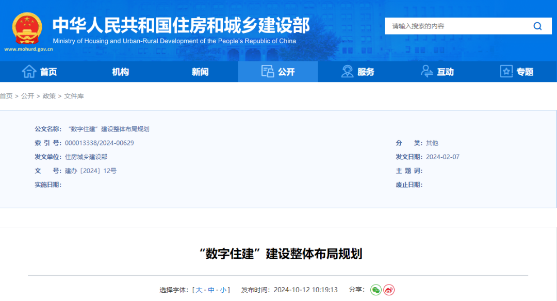Click the headset icon beside 服务
The height and width of the screenshot is (301, 557).
[x=348, y=72]
